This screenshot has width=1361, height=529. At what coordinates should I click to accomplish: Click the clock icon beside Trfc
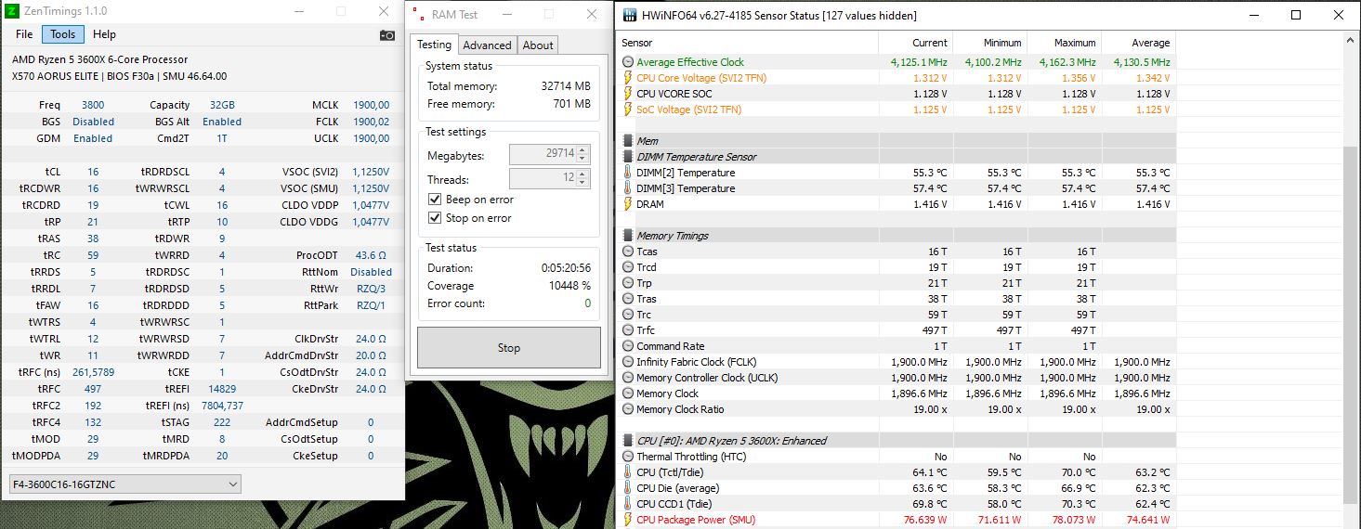[x=628, y=330]
